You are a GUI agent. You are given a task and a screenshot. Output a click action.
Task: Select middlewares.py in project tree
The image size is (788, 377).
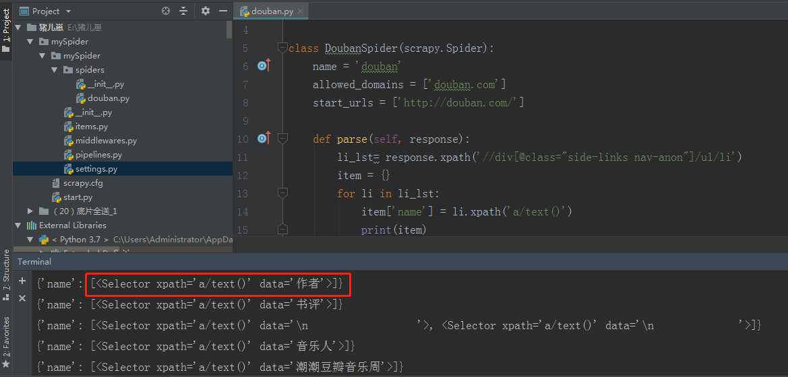(106, 141)
